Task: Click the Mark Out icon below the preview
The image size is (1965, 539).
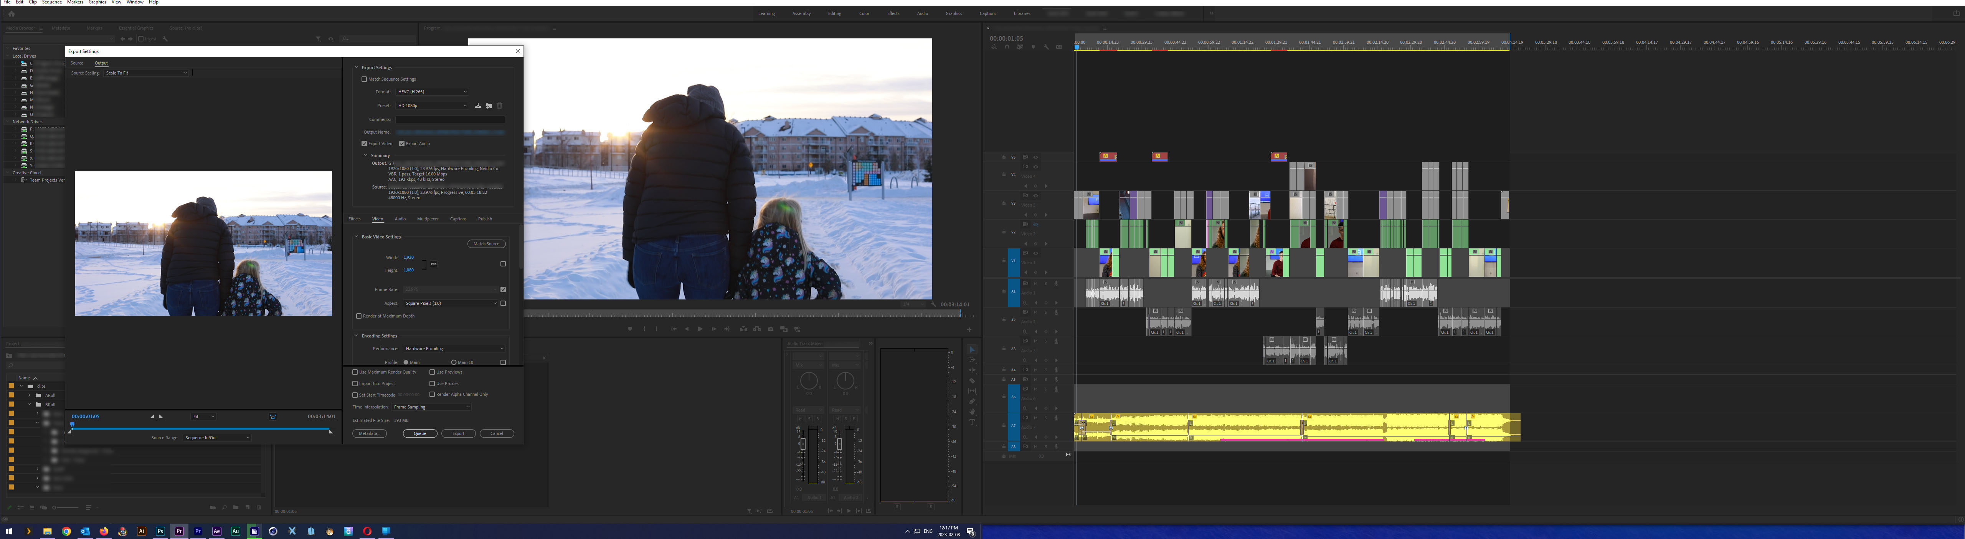Action: [657, 328]
